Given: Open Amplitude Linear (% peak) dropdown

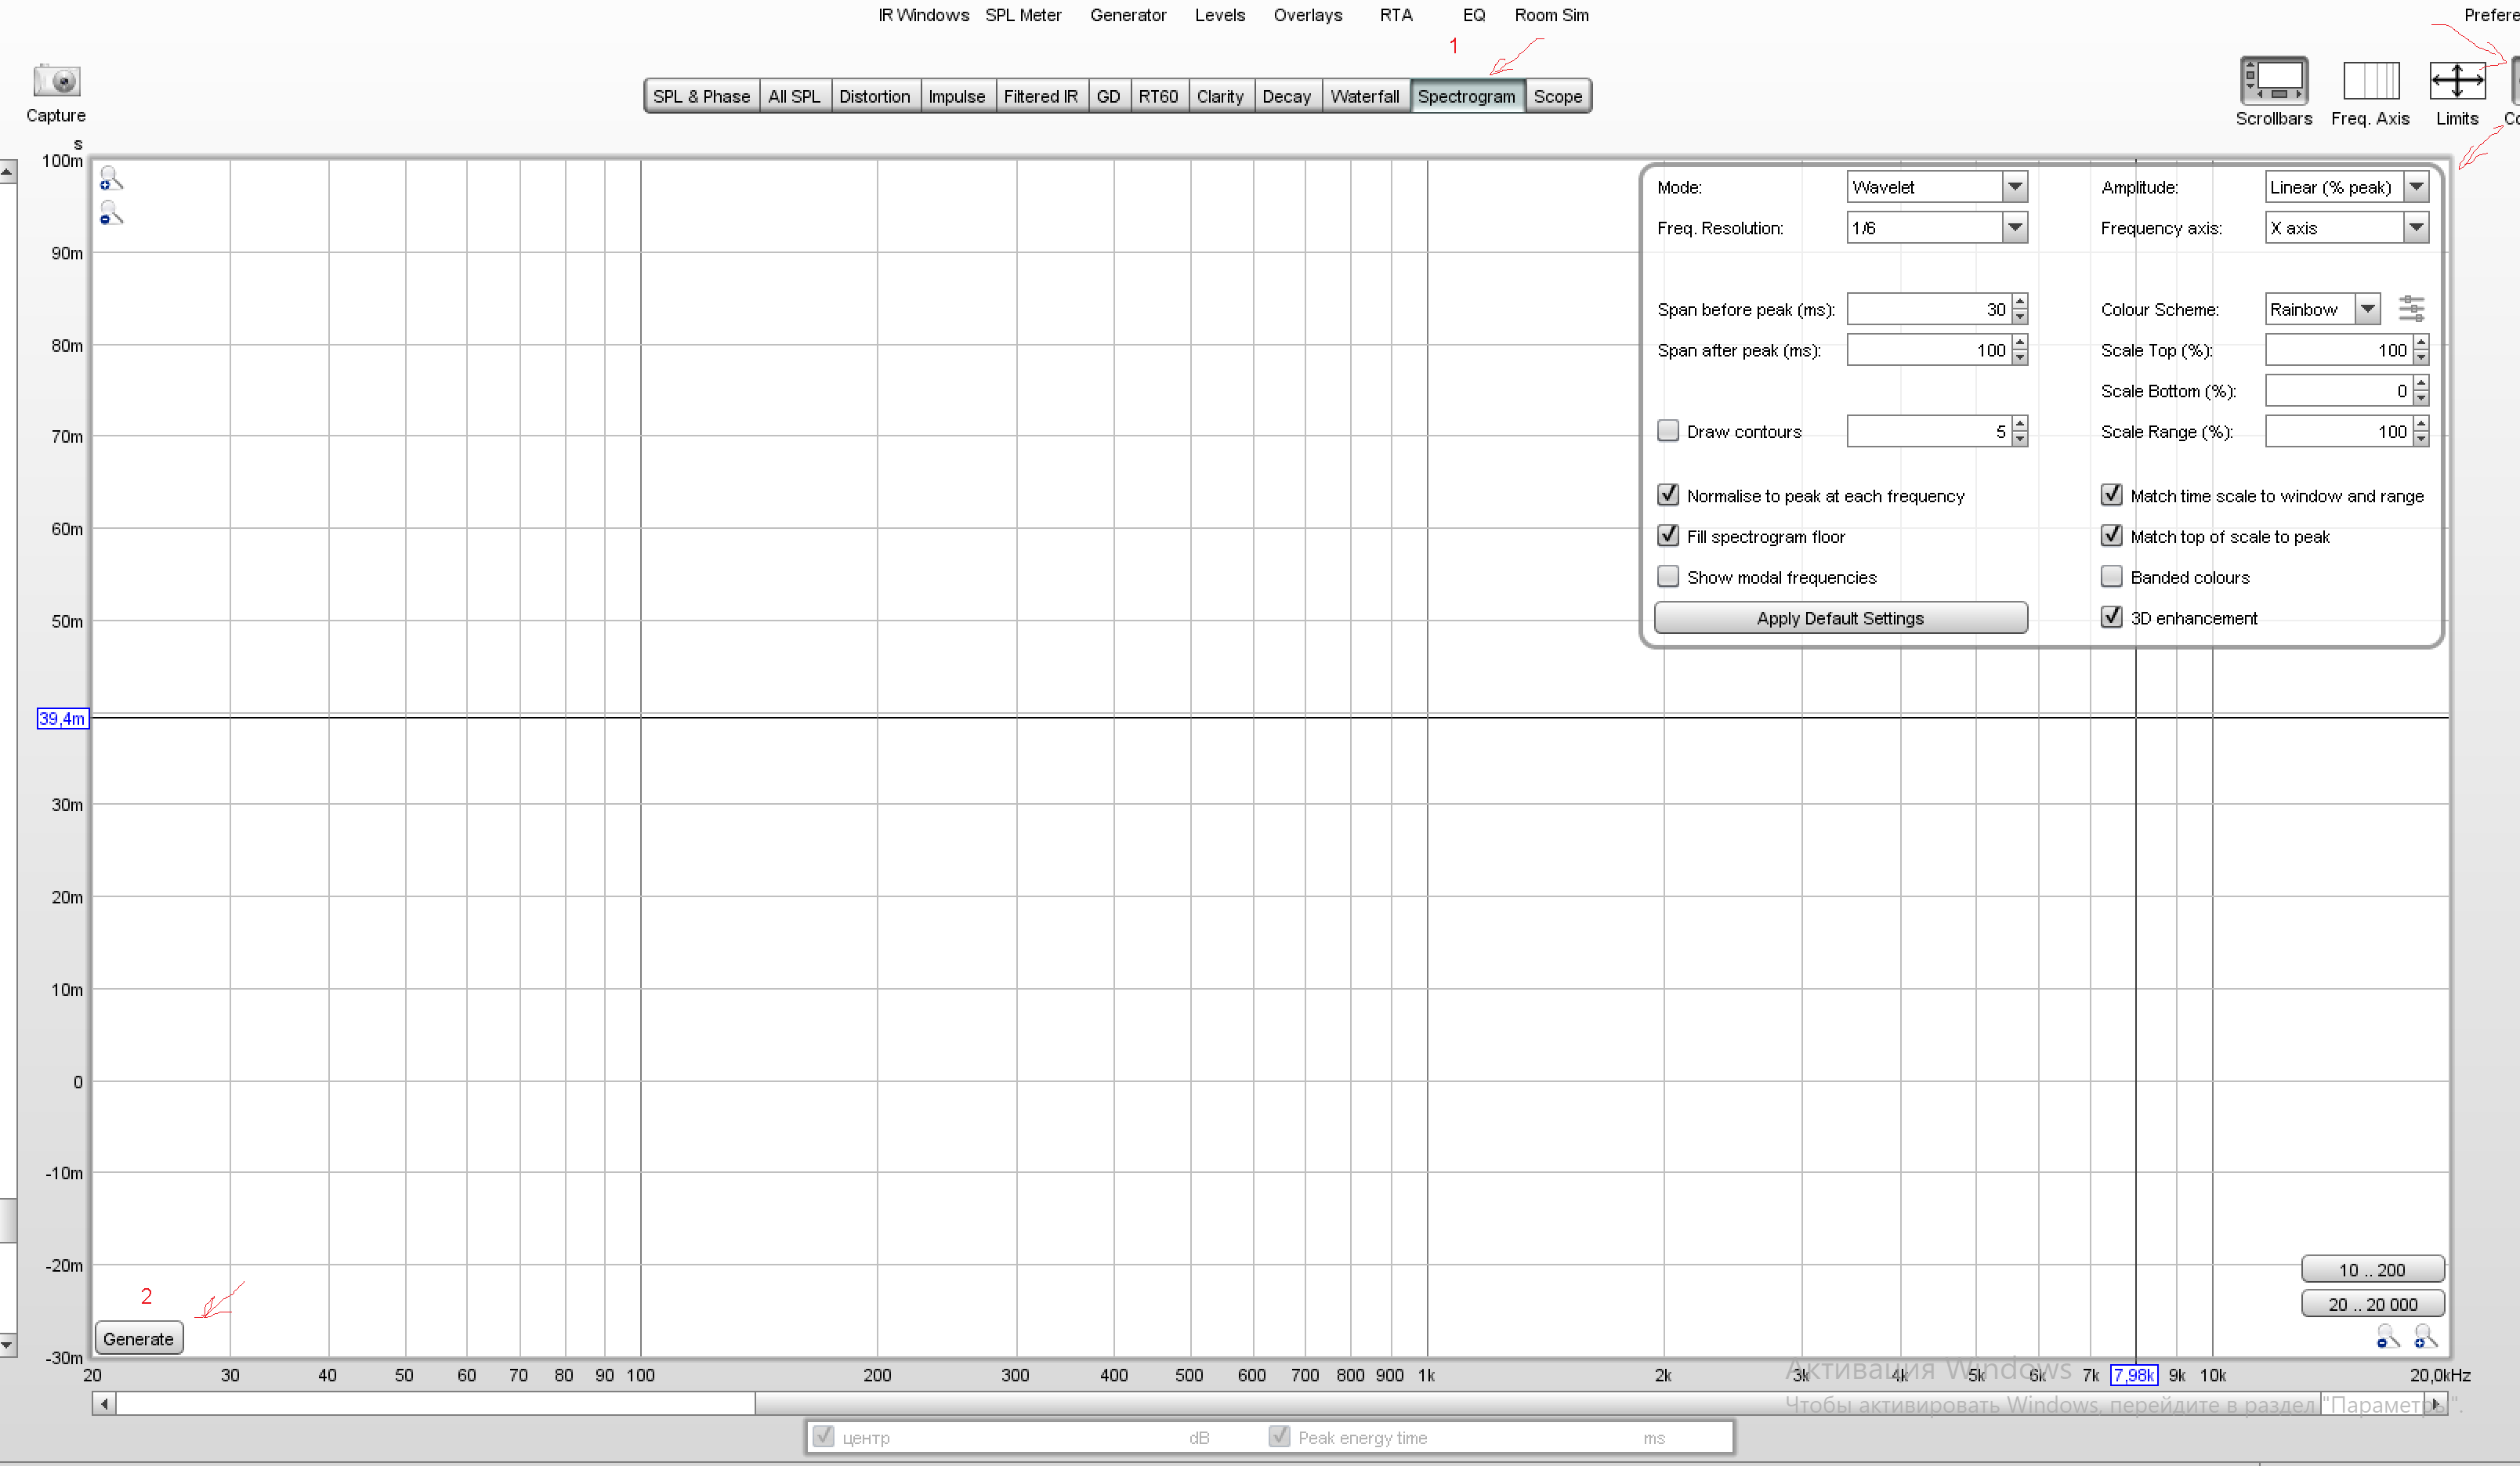Looking at the screenshot, I should (2345, 187).
